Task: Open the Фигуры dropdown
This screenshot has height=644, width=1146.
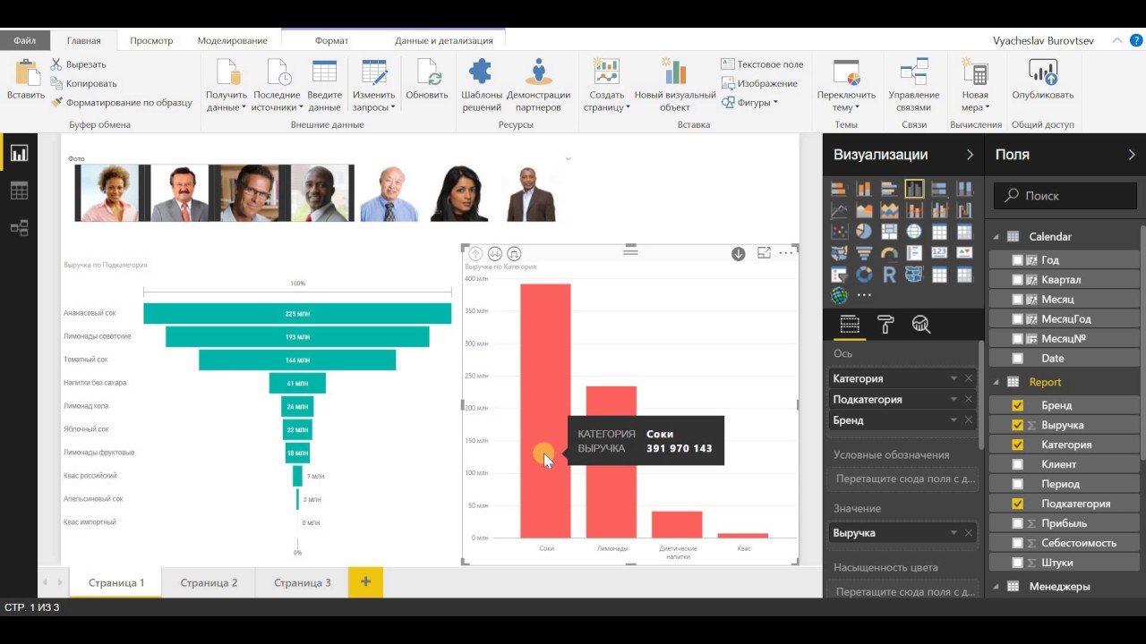Action: [x=749, y=102]
